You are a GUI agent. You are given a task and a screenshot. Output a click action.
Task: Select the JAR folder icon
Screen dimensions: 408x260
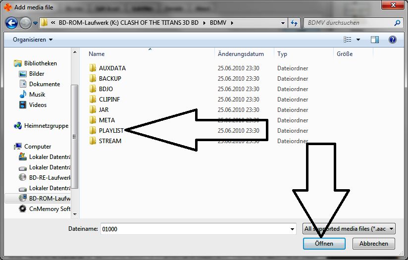click(93, 109)
